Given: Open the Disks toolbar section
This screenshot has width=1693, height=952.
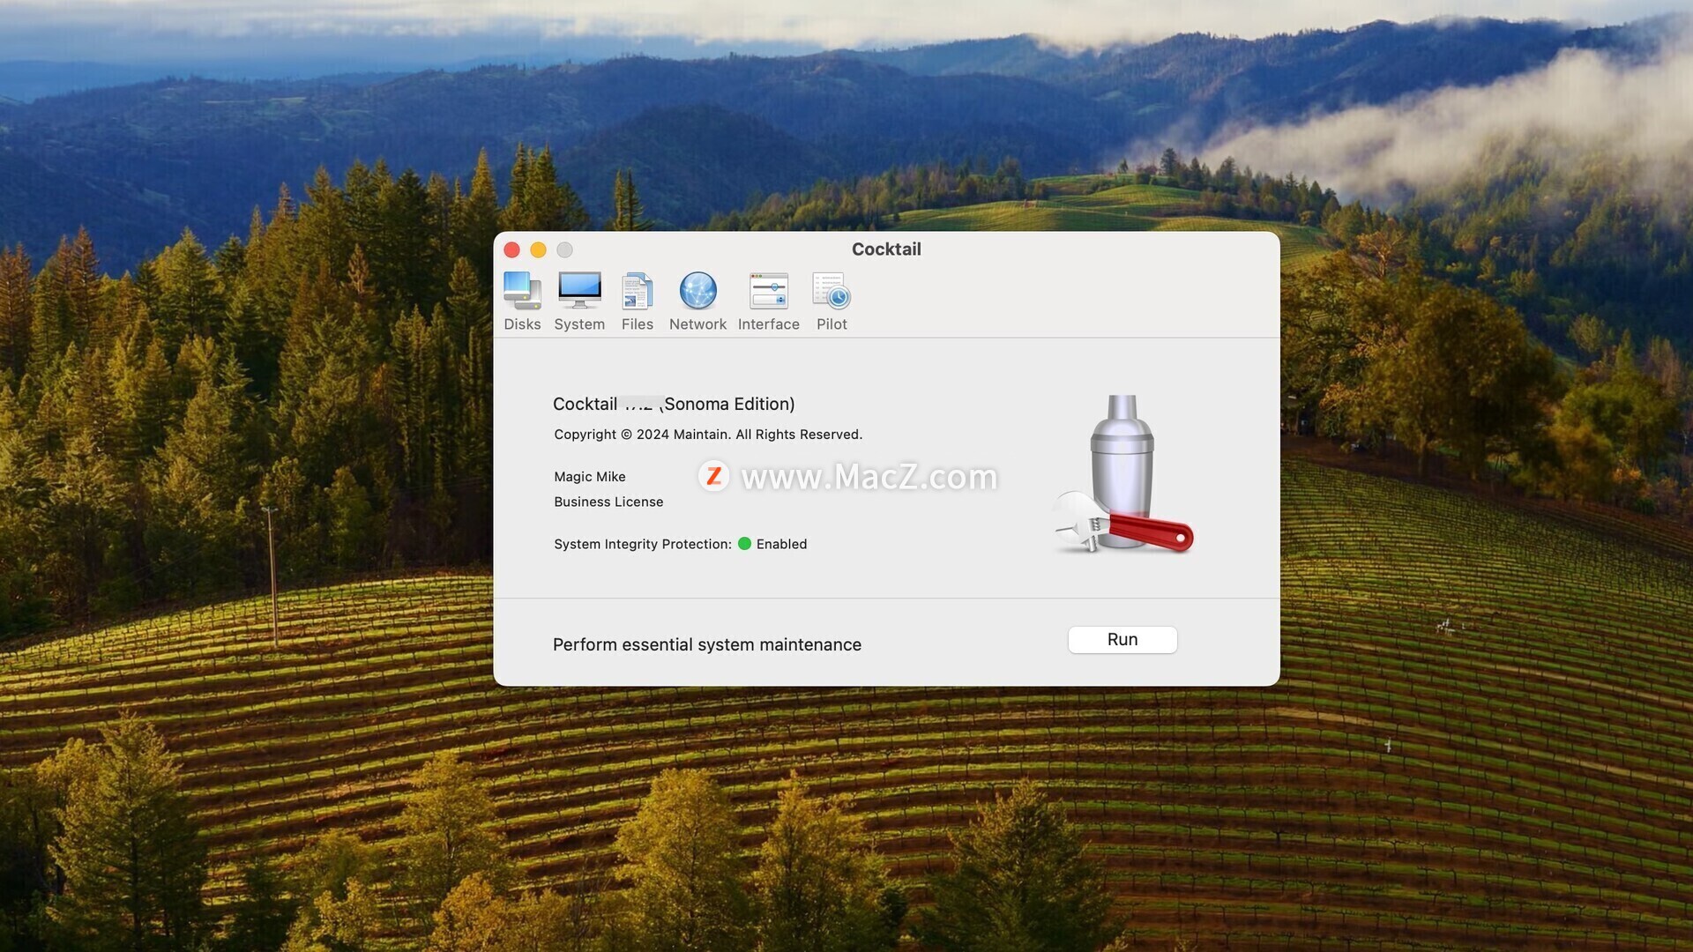Looking at the screenshot, I should pos(522,301).
